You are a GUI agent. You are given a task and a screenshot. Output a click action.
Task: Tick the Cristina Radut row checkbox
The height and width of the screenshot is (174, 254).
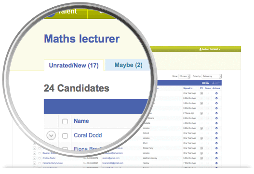coord(40,158)
